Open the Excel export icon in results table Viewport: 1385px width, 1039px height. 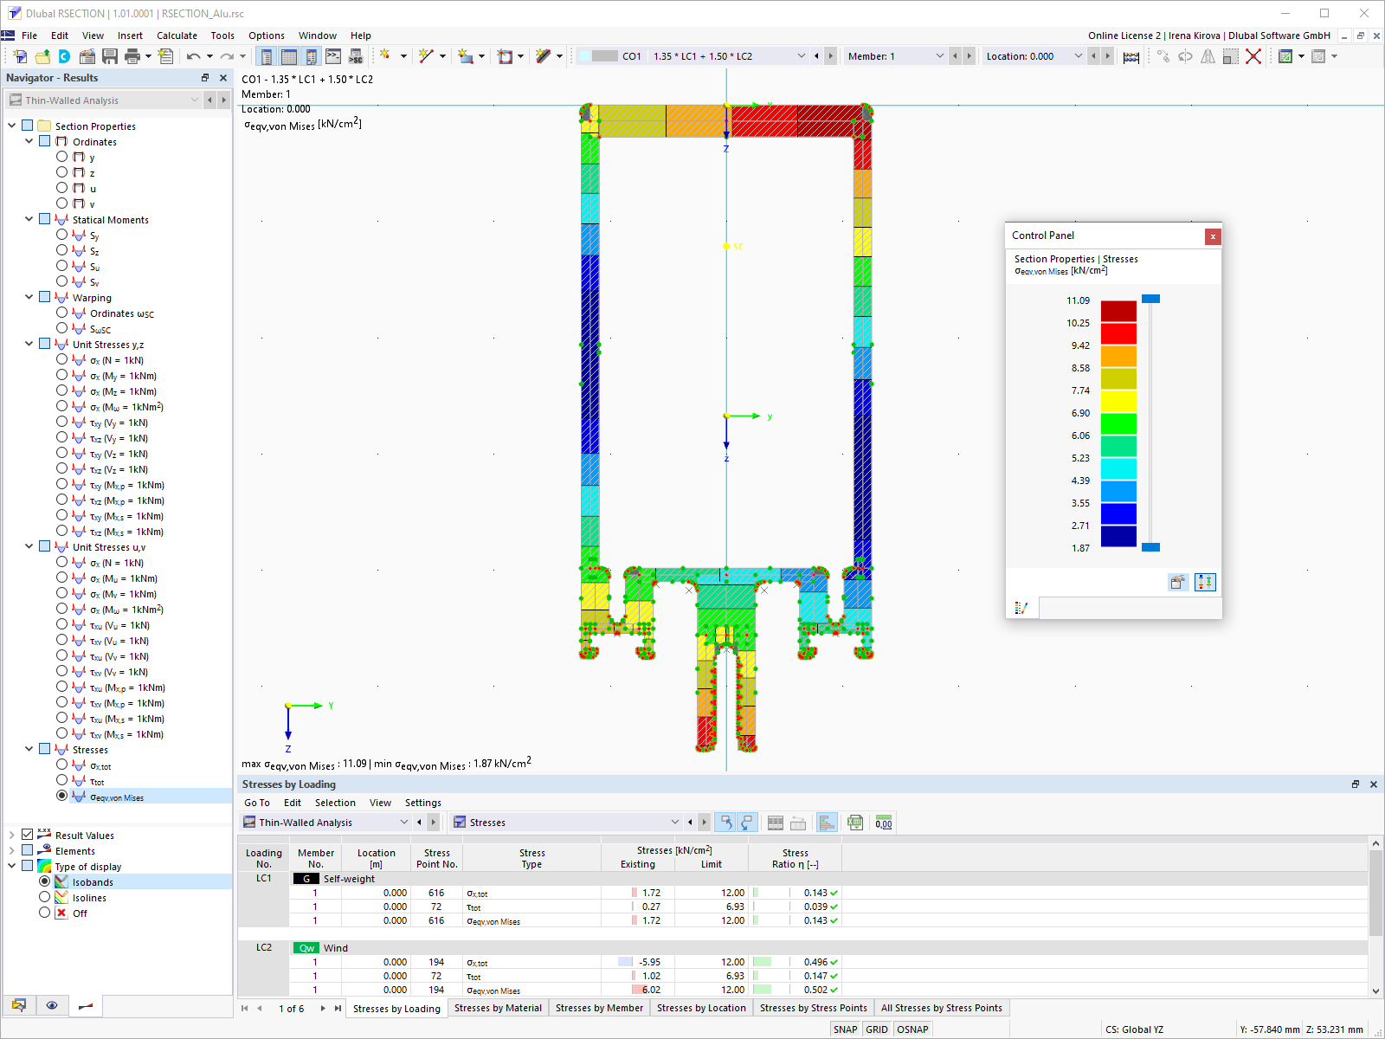pyautogui.click(x=855, y=823)
